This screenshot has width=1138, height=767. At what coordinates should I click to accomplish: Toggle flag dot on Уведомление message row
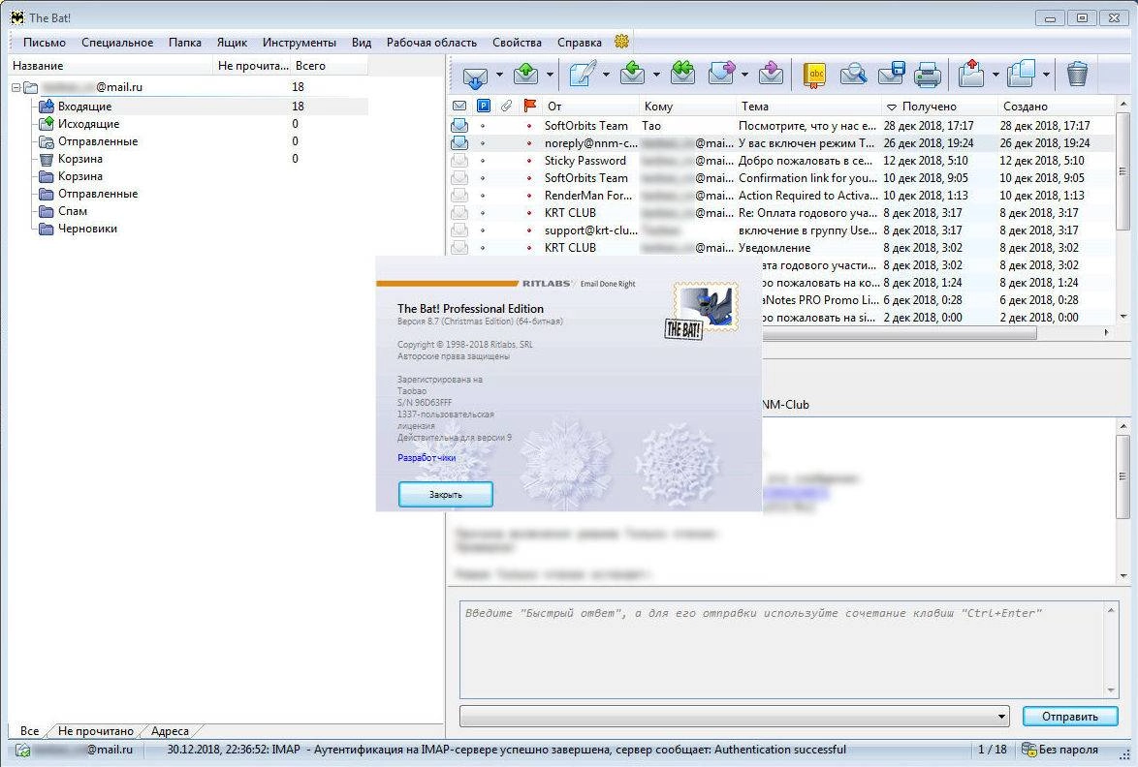[529, 248]
